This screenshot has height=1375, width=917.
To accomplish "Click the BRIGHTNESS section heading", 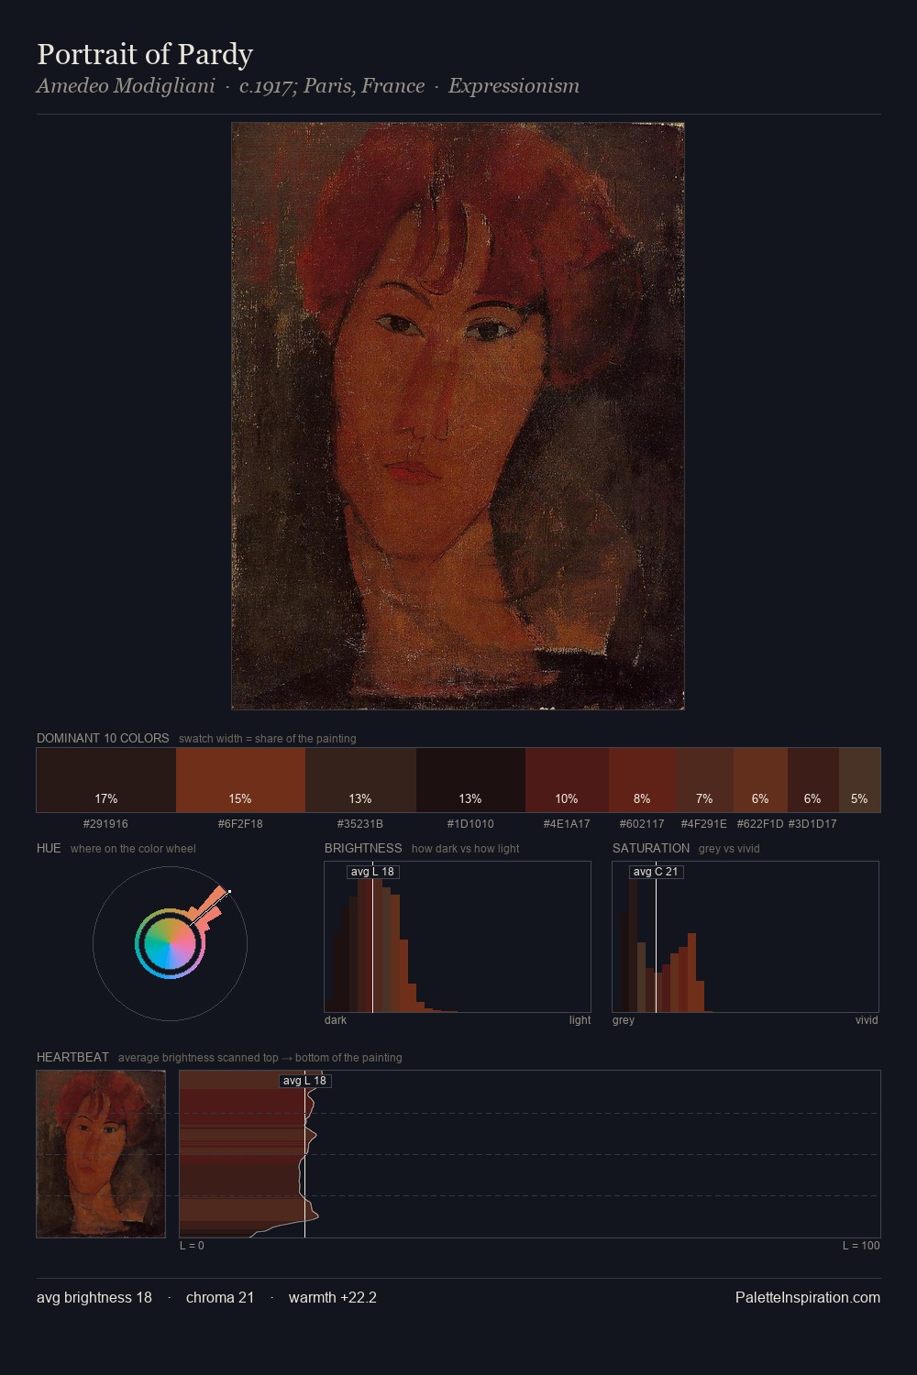I will click(x=363, y=848).
